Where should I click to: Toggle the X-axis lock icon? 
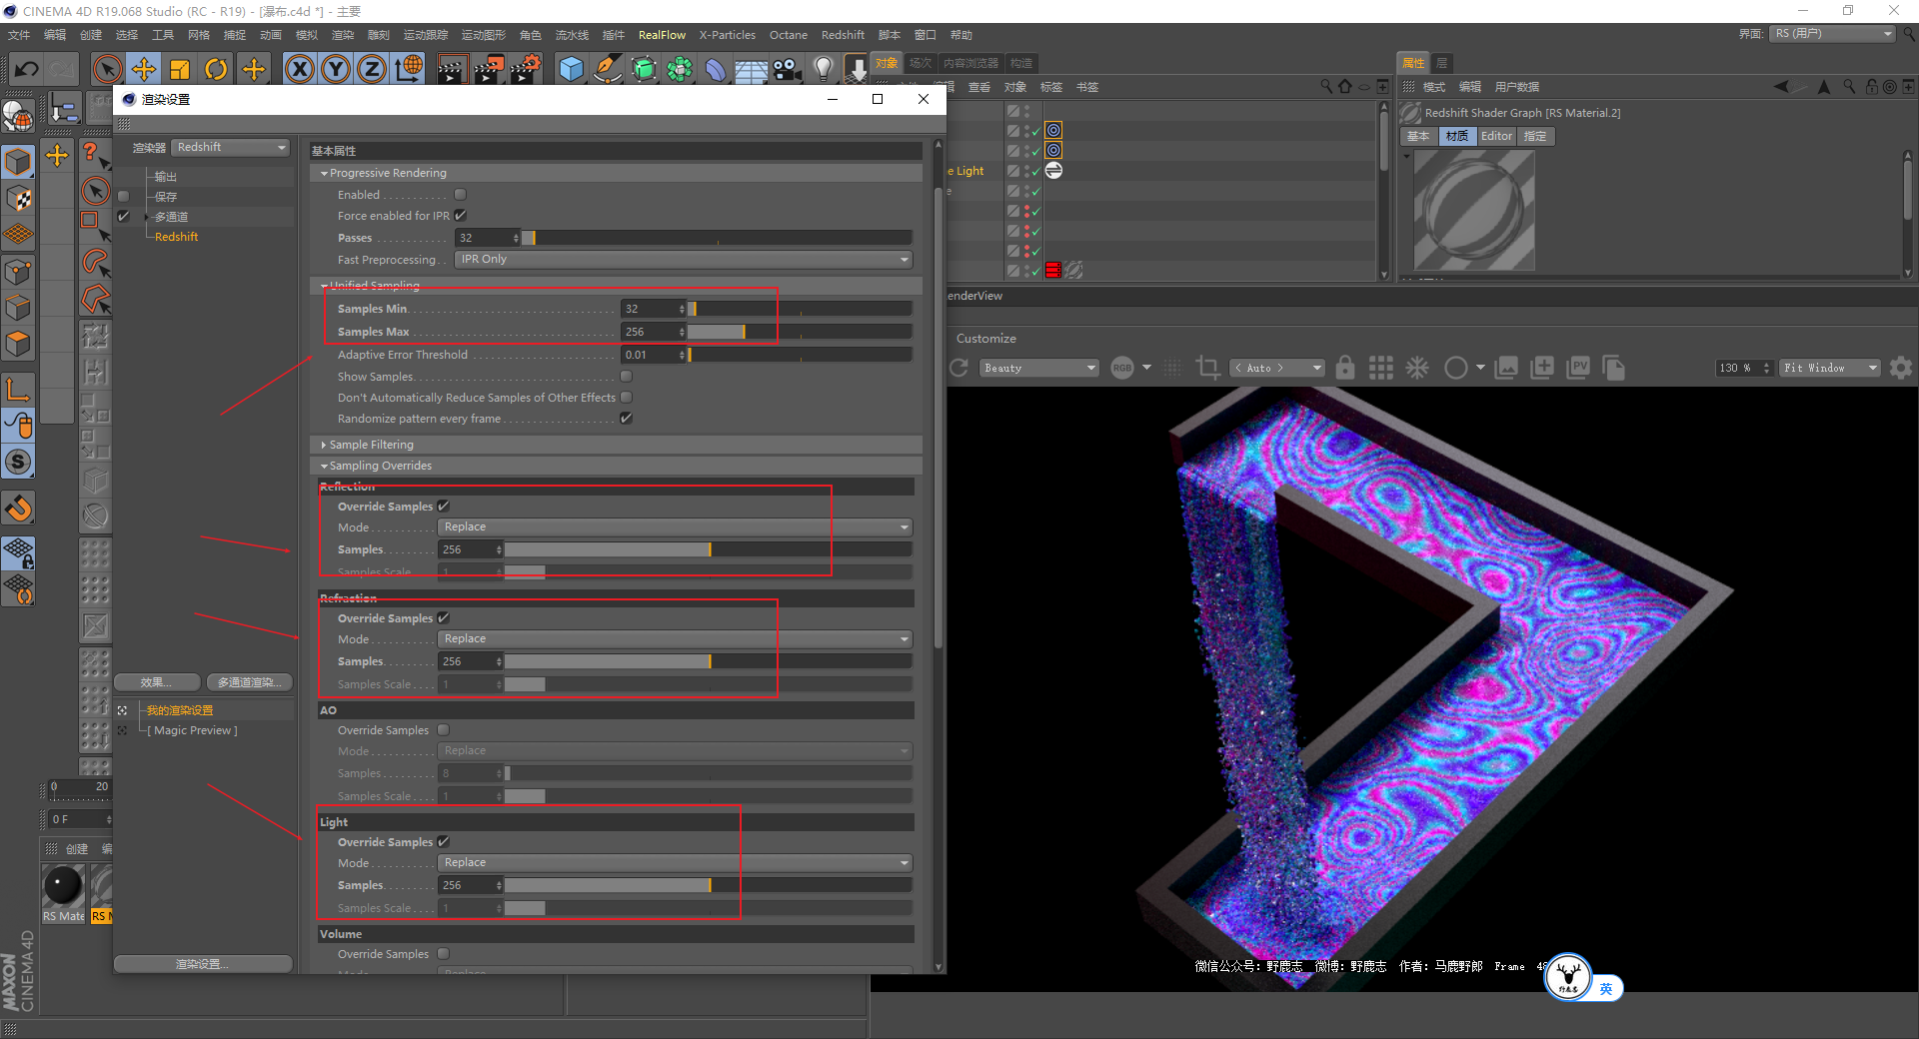click(299, 69)
